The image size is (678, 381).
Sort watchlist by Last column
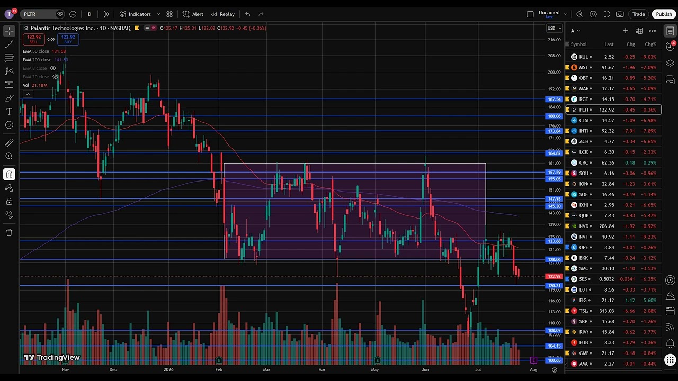(x=609, y=44)
